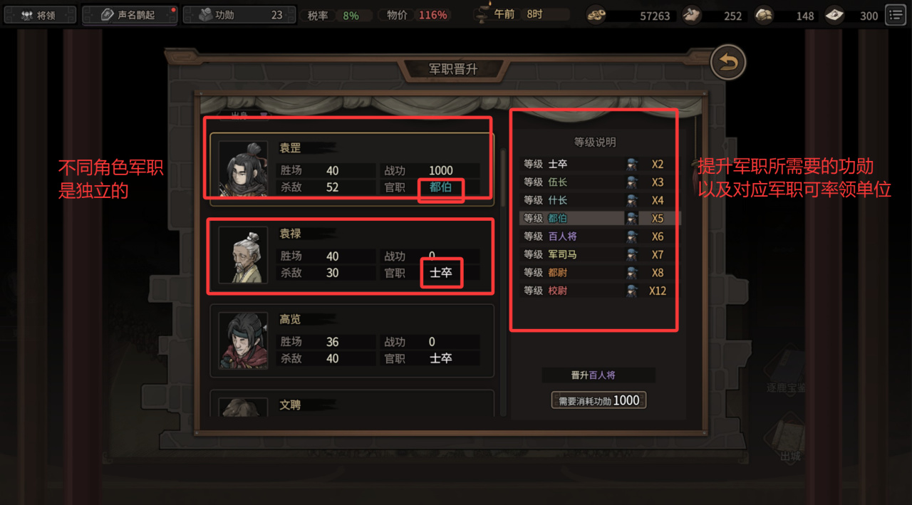
Task: Select the 军司马 rank row
Action: point(600,254)
